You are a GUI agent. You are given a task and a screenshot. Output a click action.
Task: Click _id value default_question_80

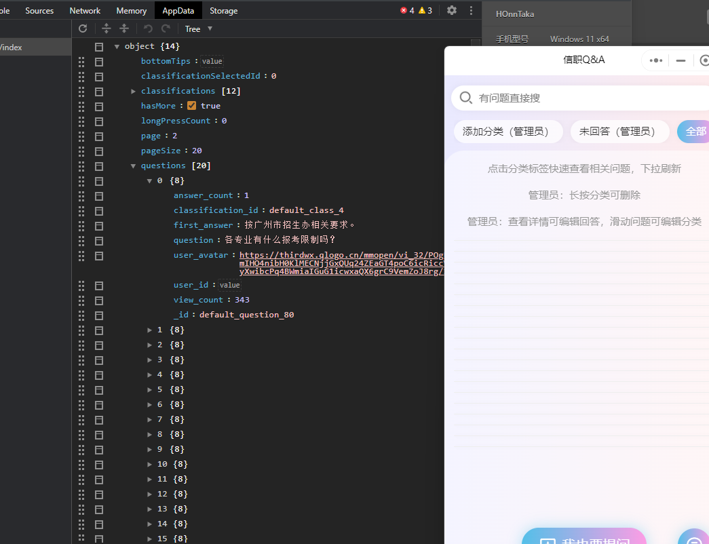[x=246, y=315]
